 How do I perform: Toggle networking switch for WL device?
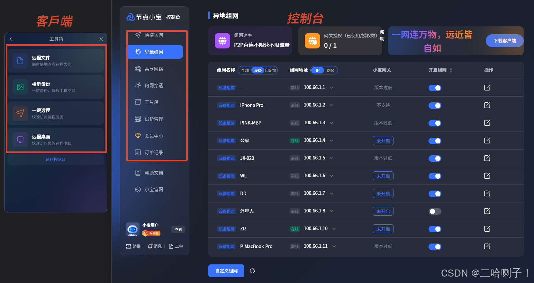[435, 176]
